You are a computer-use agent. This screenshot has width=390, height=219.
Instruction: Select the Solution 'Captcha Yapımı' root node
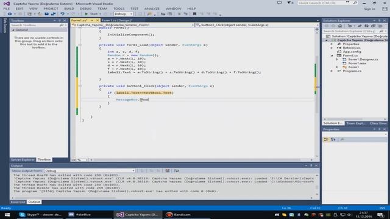click(x=356, y=36)
